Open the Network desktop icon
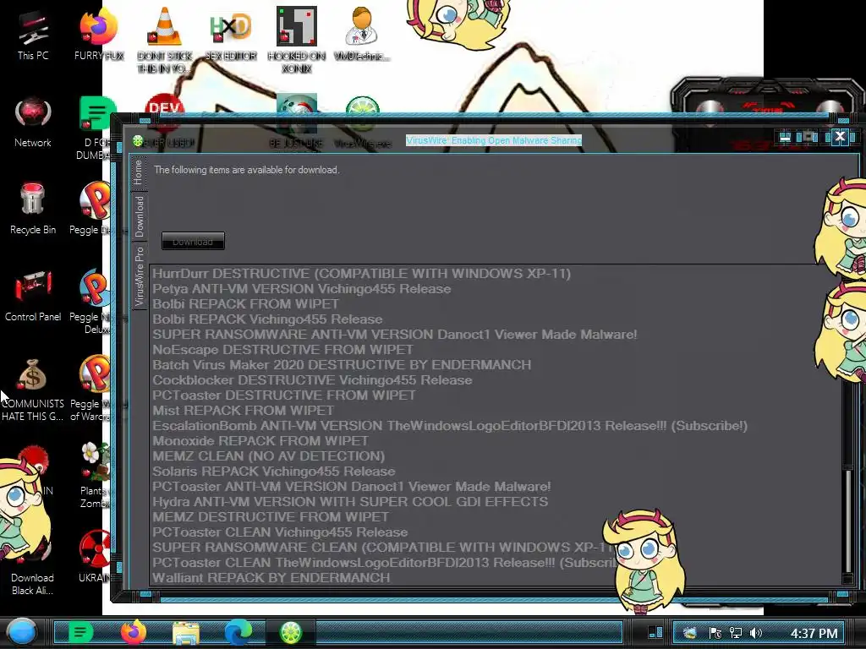Screen dimensions: 866x649 (x=33, y=123)
